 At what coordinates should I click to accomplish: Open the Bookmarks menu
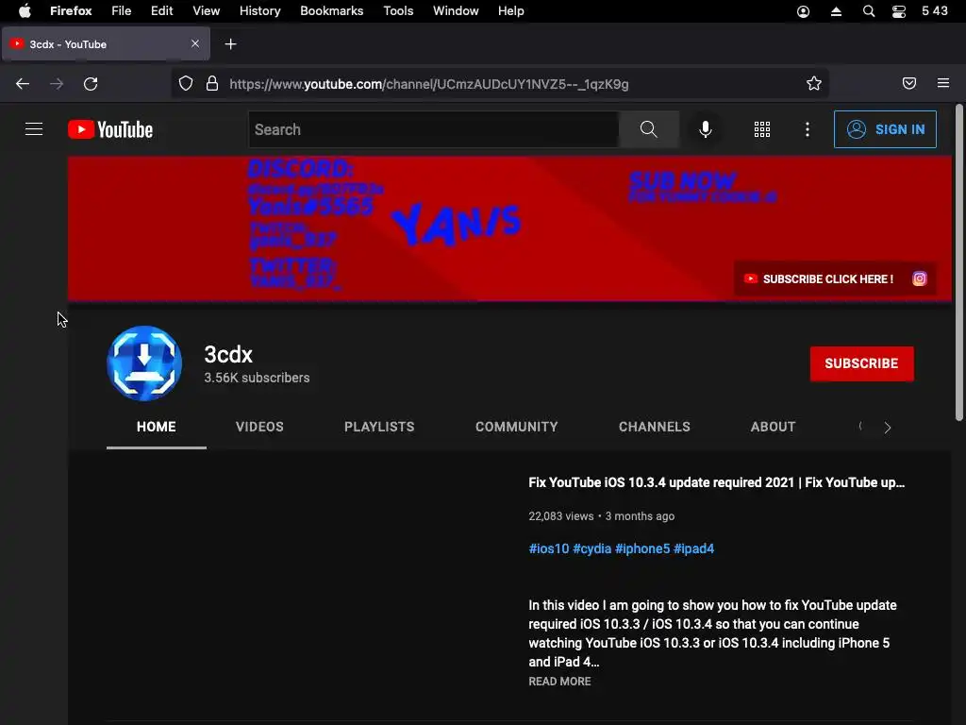pyautogui.click(x=332, y=11)
